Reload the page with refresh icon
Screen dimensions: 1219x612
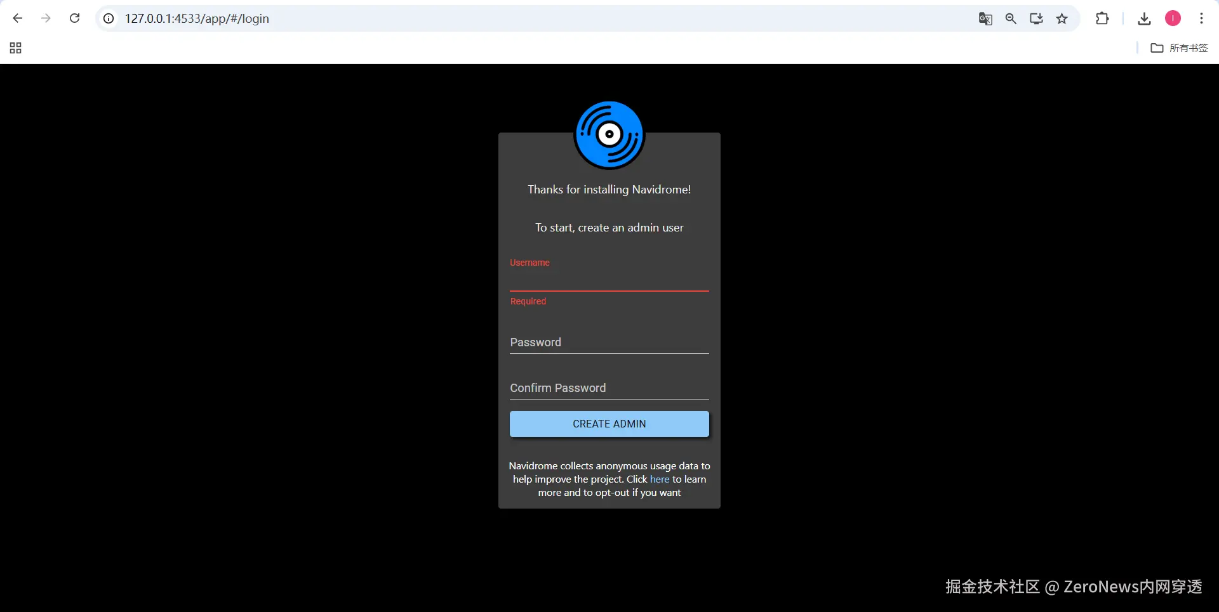[74, 18]
